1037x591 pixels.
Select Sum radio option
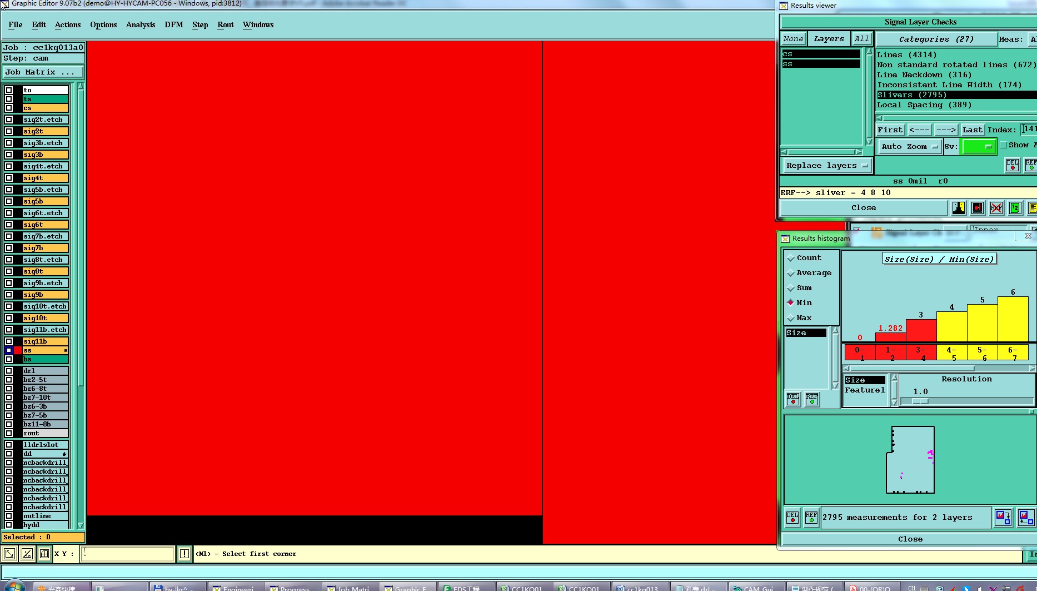pyautogui.click(x=790, y=288)
